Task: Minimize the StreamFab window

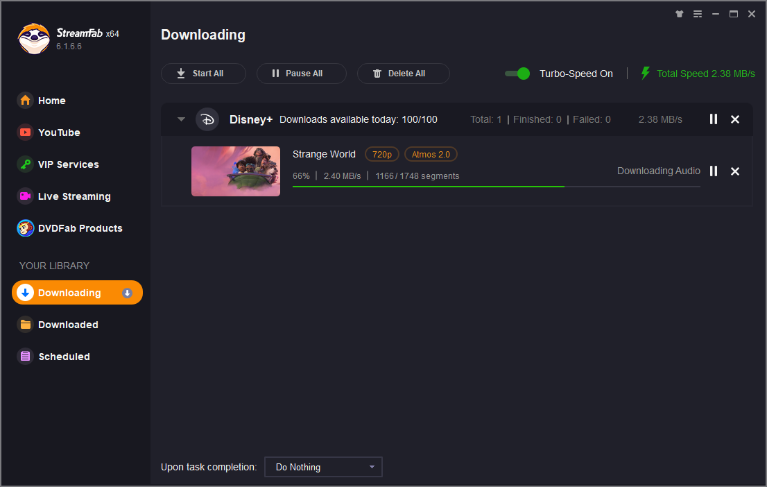Action: click(716, 14)
